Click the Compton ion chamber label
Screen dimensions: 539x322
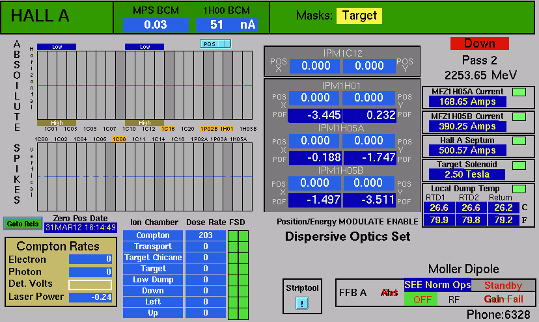153,235
